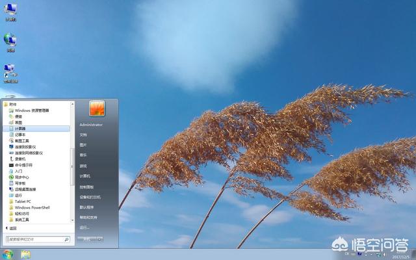
Task: Click the Windows Start orb
Action: tap(8, 254)
